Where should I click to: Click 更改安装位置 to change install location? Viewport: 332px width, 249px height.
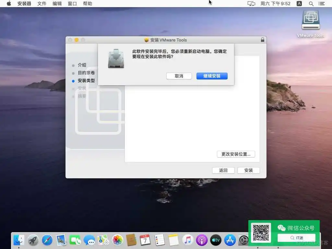click(236, 154)
